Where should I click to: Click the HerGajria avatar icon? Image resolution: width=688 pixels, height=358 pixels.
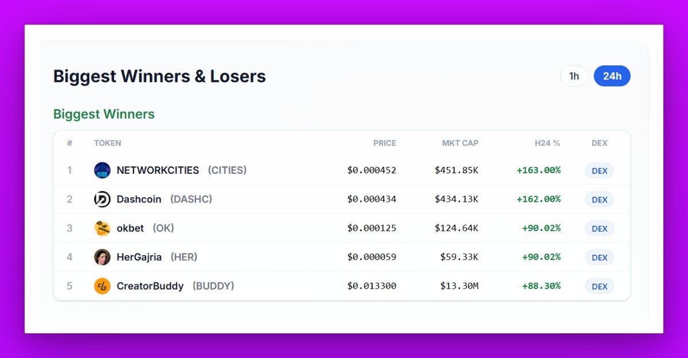[102, 257]
